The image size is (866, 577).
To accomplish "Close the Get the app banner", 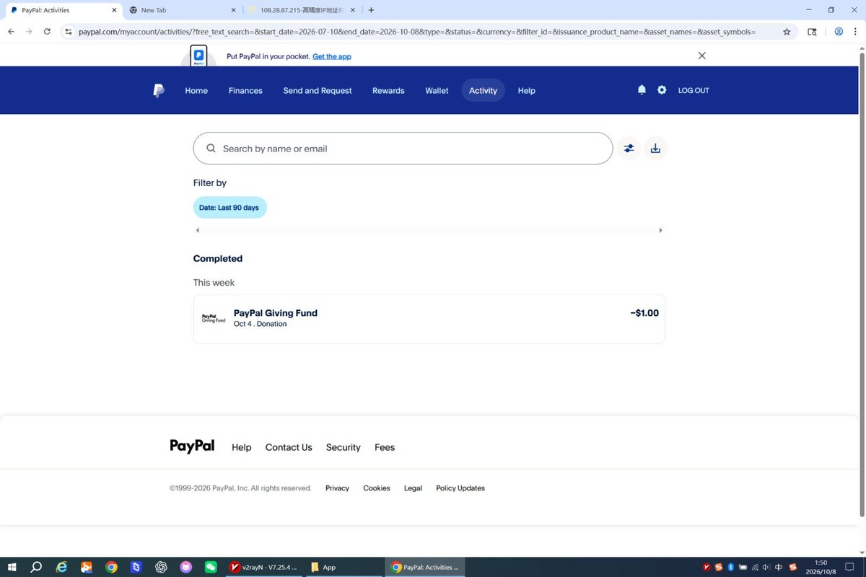I will 702,56.
